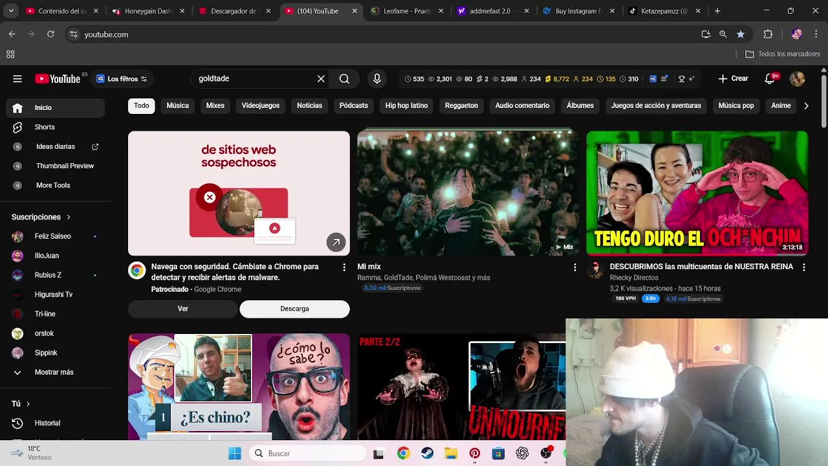Expand the Tú section arrow
The width and height of the screenshot is (828, 466).
(x=28, y=403)
